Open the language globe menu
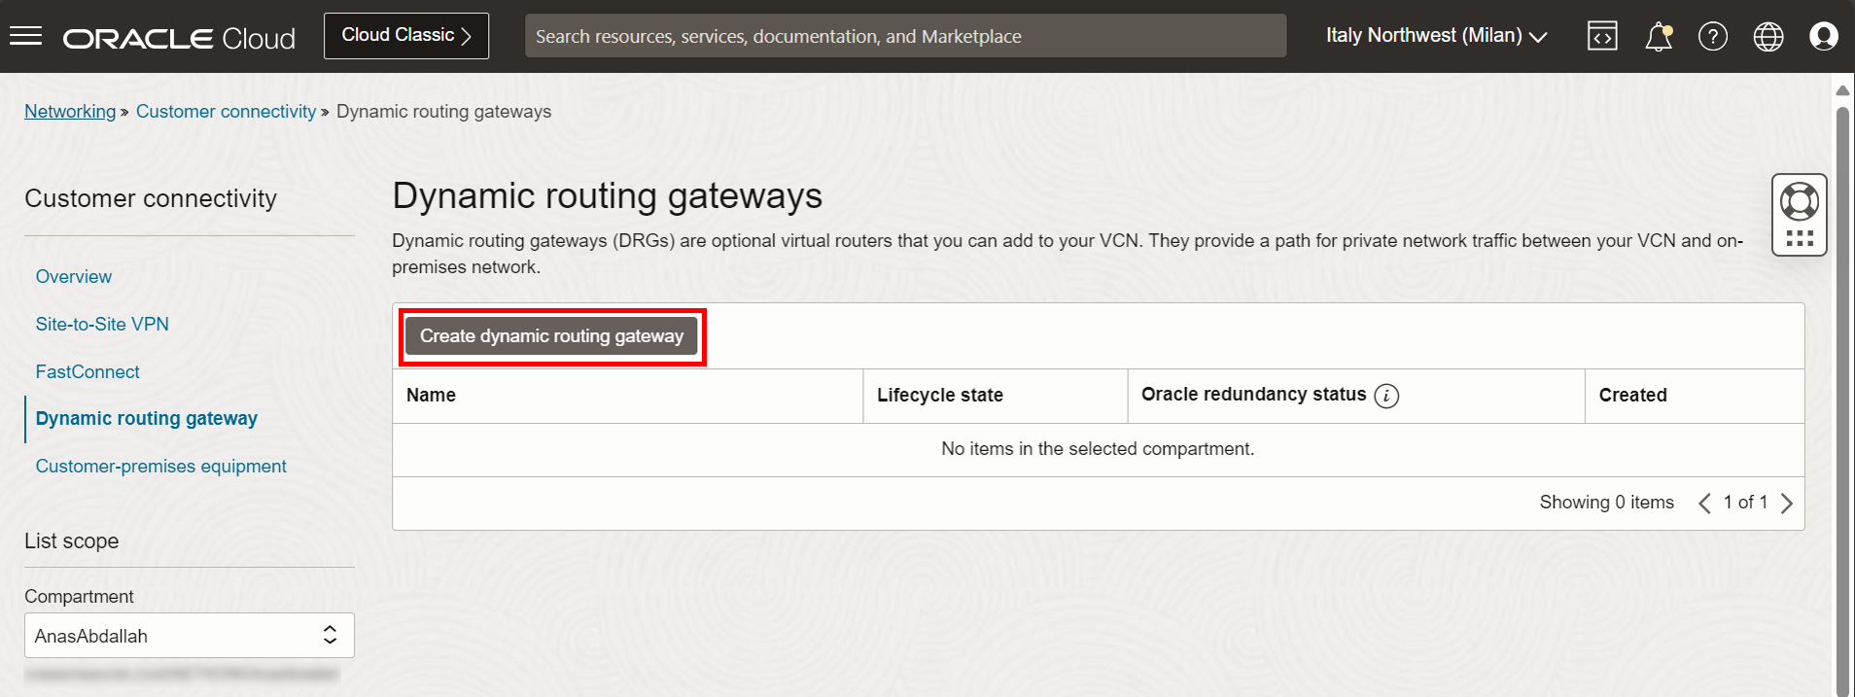Viewport: 1855px width, 697px height. 1768,36
